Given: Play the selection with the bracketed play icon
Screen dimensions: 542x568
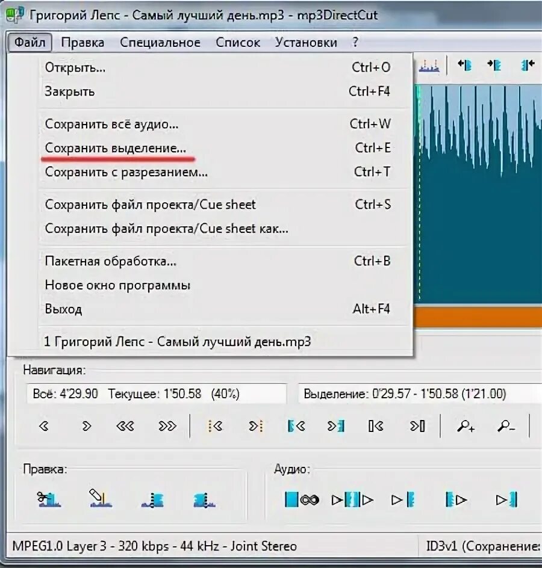Looking at the screenshot, I should (x=352, y=500).
